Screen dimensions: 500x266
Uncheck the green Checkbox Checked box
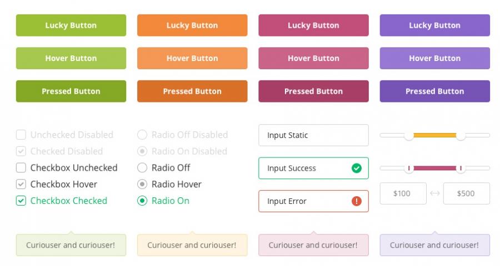pos(21,201)
